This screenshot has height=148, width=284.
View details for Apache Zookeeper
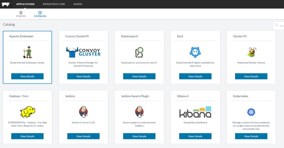[27, 76]
